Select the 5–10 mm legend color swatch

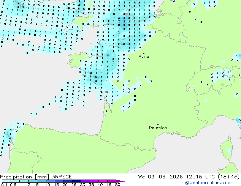pos(41,181)
